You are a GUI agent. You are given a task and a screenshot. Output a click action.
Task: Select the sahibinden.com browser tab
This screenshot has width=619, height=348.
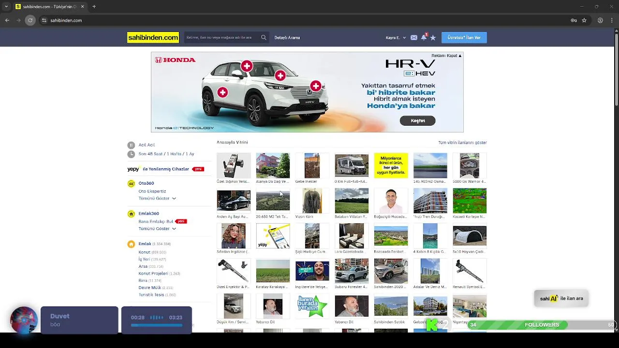[x=50, y=7]
